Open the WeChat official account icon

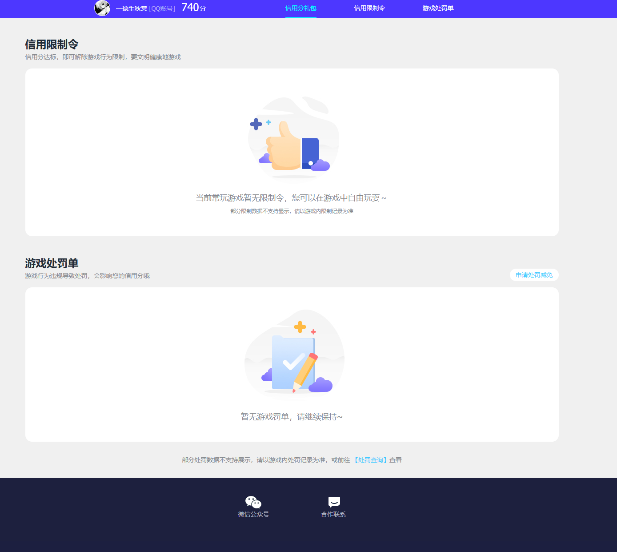[253, 502]
